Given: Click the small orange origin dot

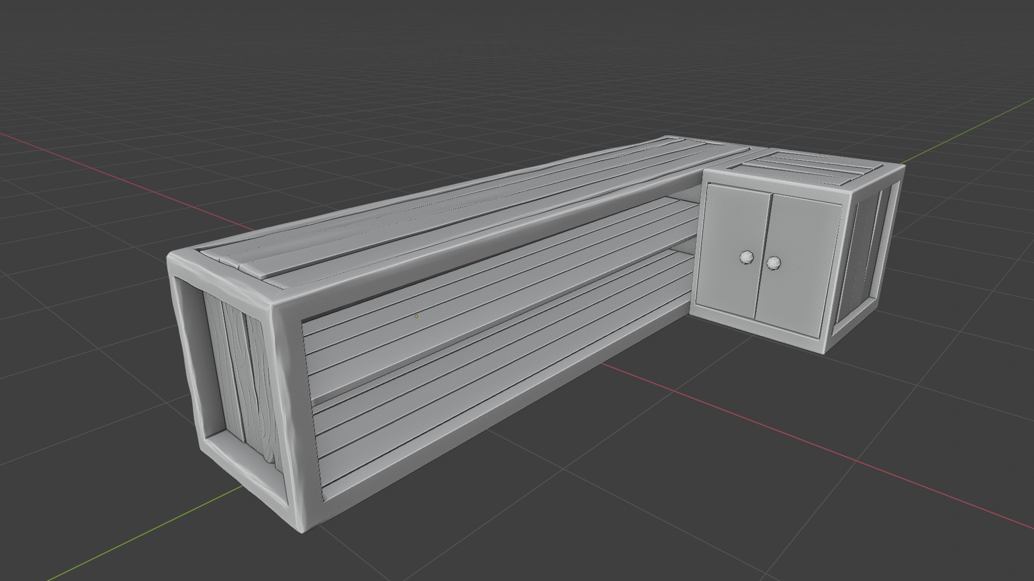Looking at the screenshot, I should pyautogui.click(x=416, y=316).
